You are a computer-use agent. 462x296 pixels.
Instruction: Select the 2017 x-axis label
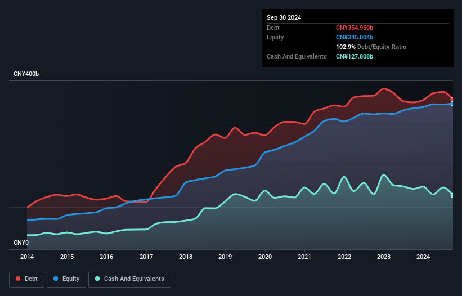pos(146,257)
